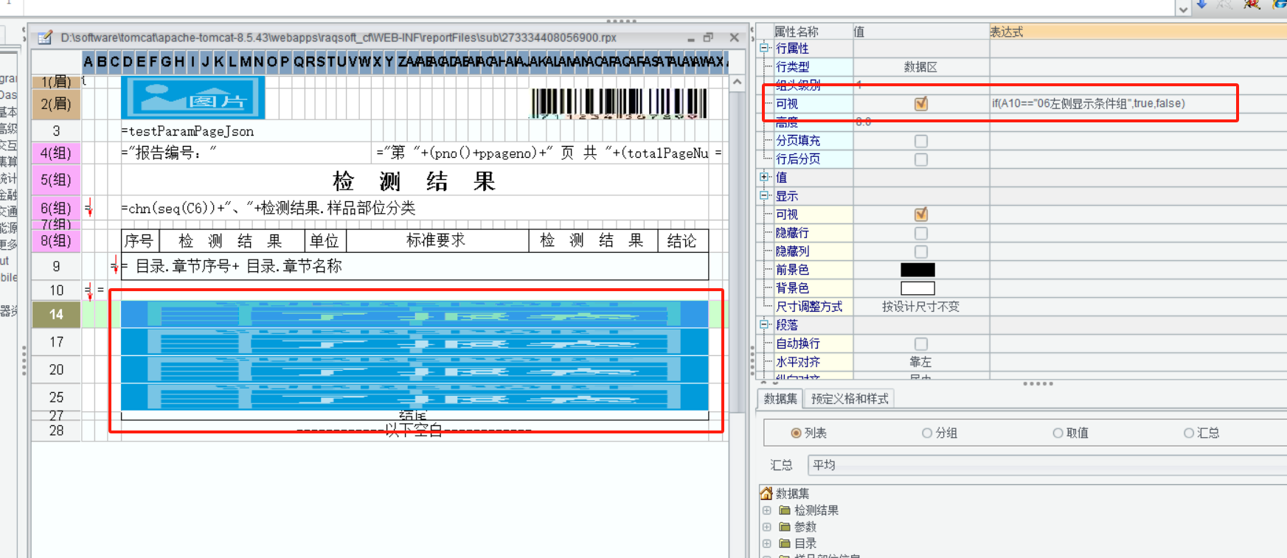Viewport: 1287px width, 558px height.
Task: Select column header A
Action: (89, 61)
